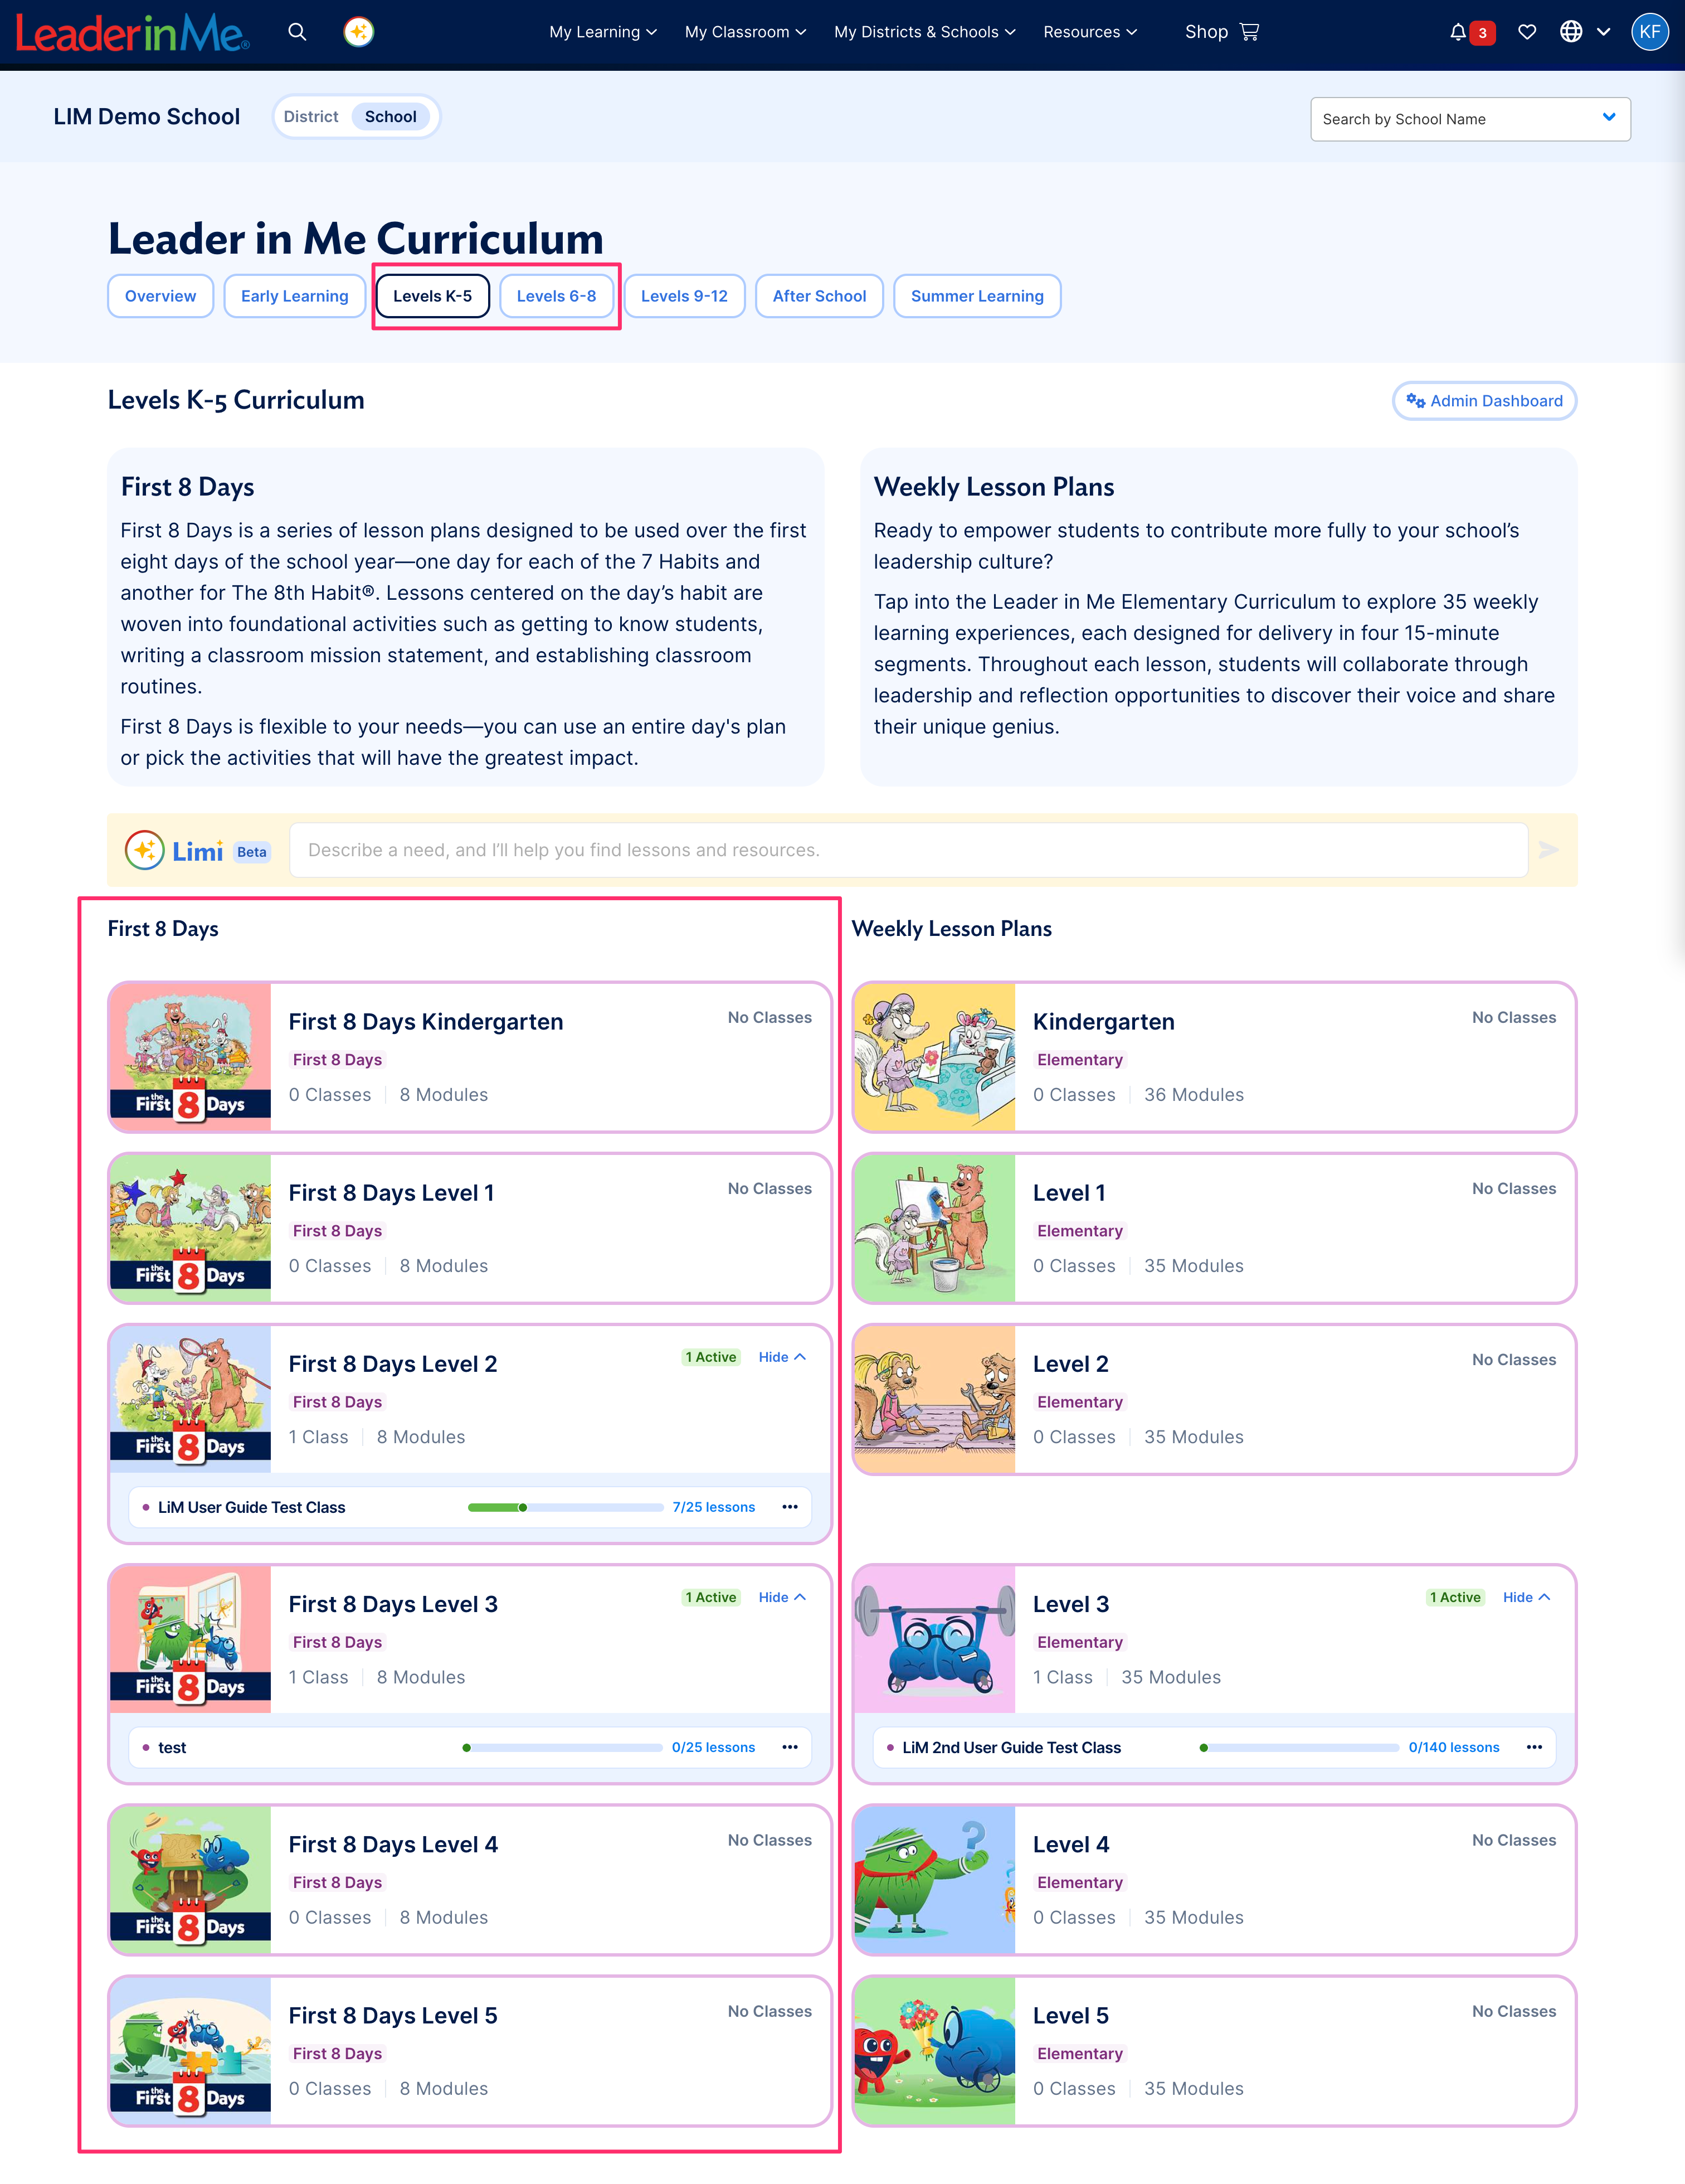Switch view to School
Viewport: 1685px width, 2184px height.
pyautogui.click(x=391, y=116)
